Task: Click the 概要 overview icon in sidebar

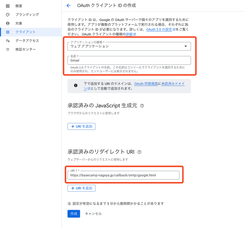Action: point(8,6)
